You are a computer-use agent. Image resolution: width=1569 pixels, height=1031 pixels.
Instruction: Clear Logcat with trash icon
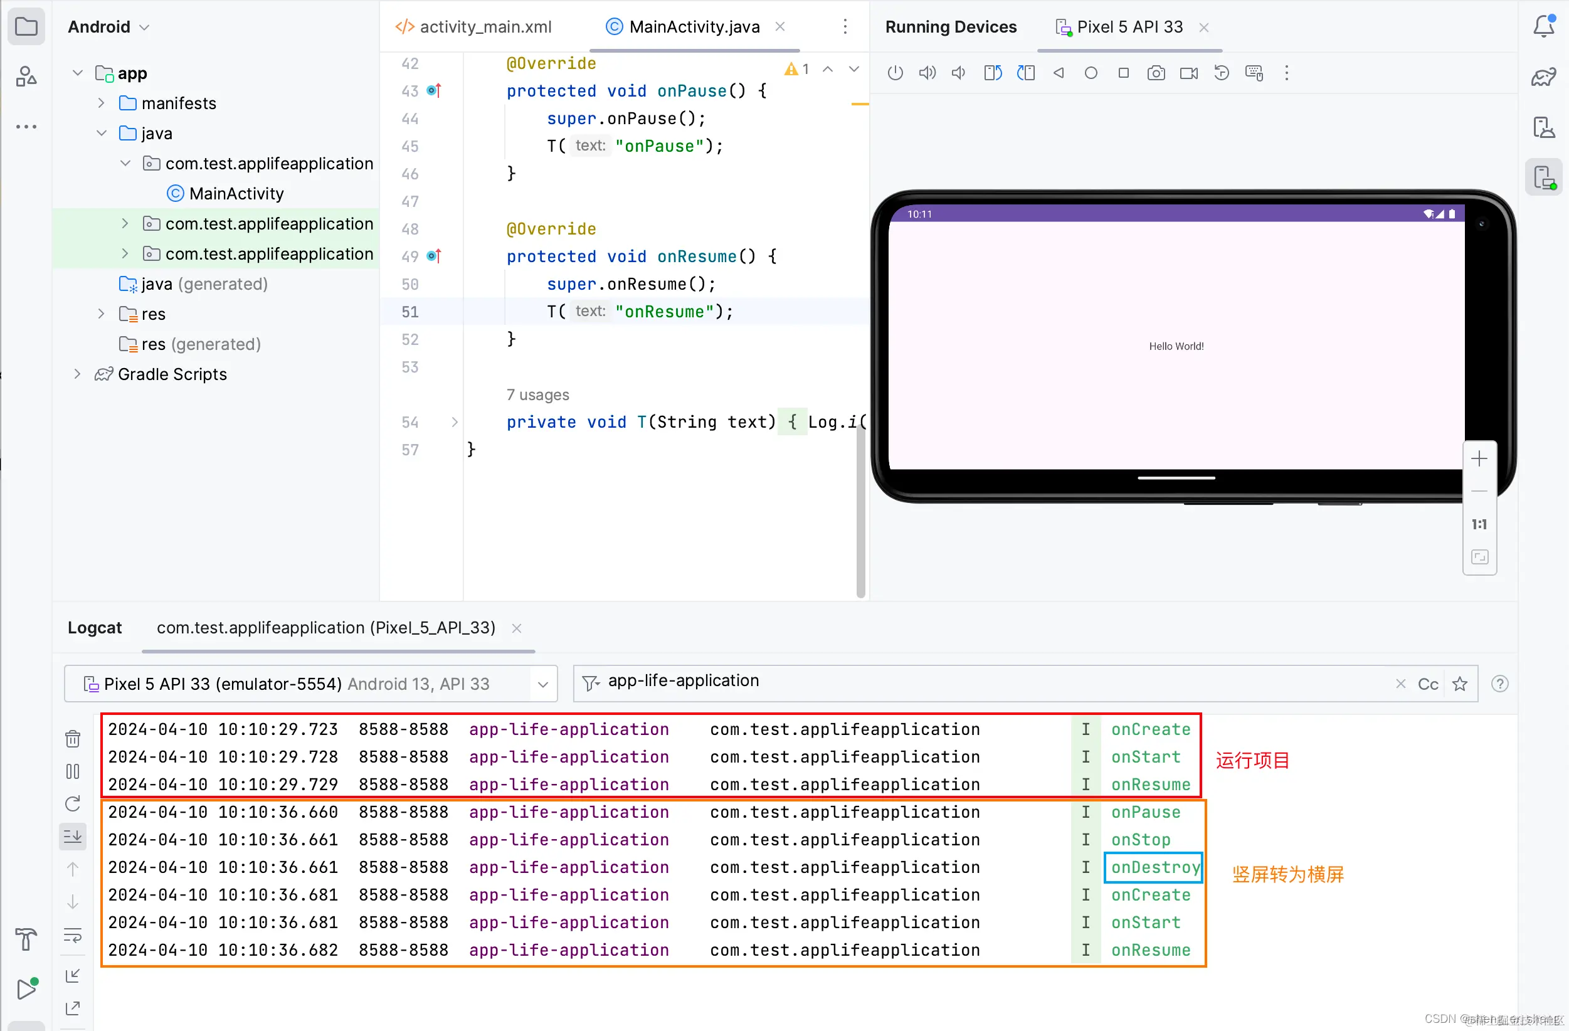(x=73, y=738)
